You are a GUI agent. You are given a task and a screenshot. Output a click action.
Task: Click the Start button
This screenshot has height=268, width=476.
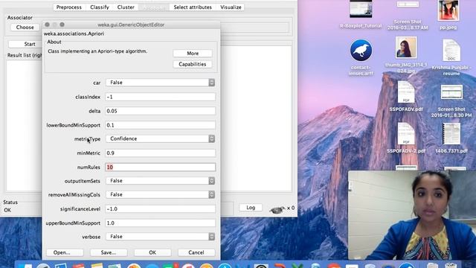click(x=26, y=44)
